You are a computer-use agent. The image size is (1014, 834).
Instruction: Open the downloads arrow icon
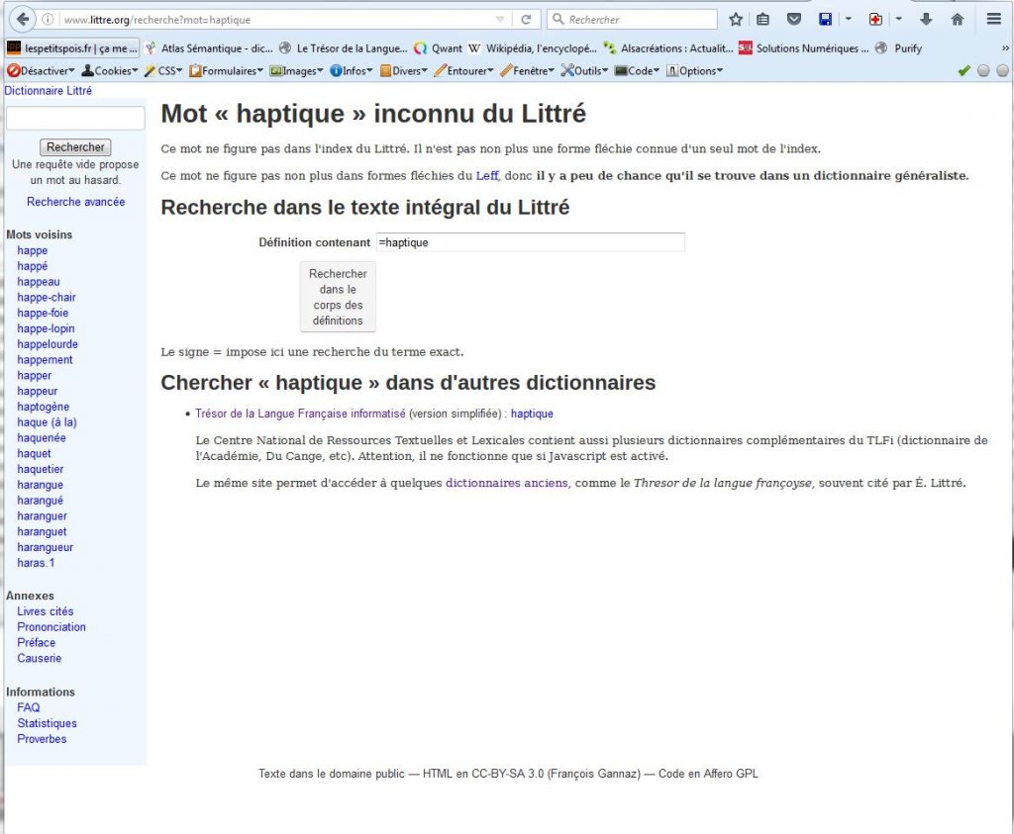coord(926,19)
